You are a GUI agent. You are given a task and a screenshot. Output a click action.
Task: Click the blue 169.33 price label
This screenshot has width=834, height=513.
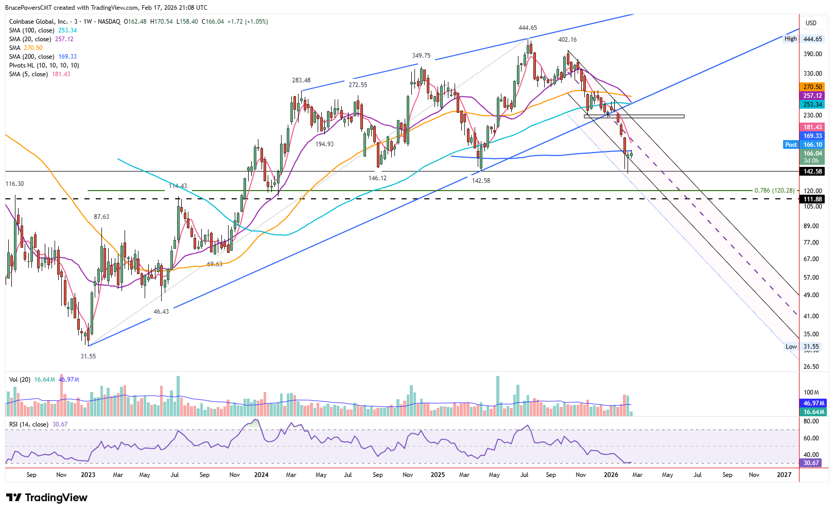click(812, 136)
